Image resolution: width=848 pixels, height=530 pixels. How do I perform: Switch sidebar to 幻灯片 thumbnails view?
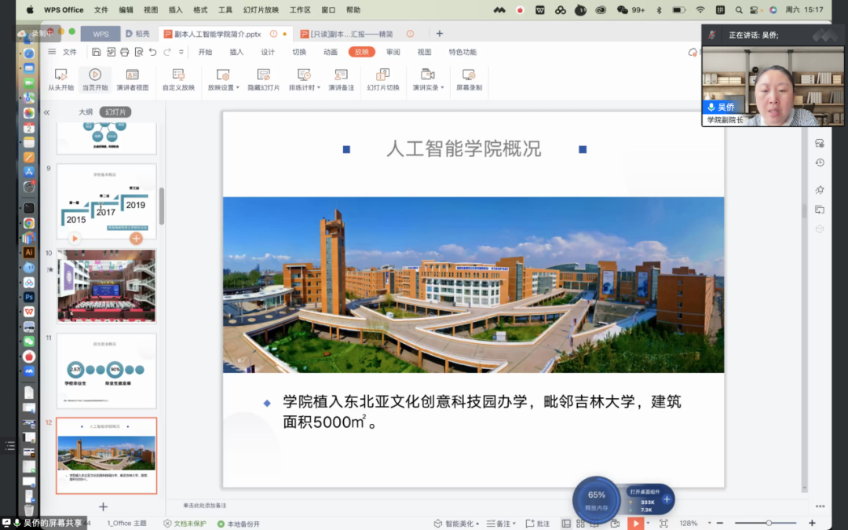click(115, 112)
